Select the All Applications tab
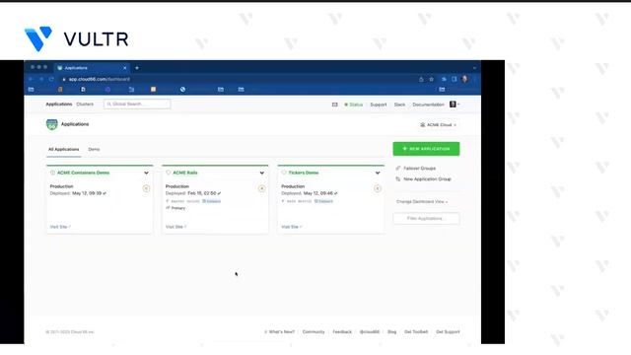 pos(63,149)
